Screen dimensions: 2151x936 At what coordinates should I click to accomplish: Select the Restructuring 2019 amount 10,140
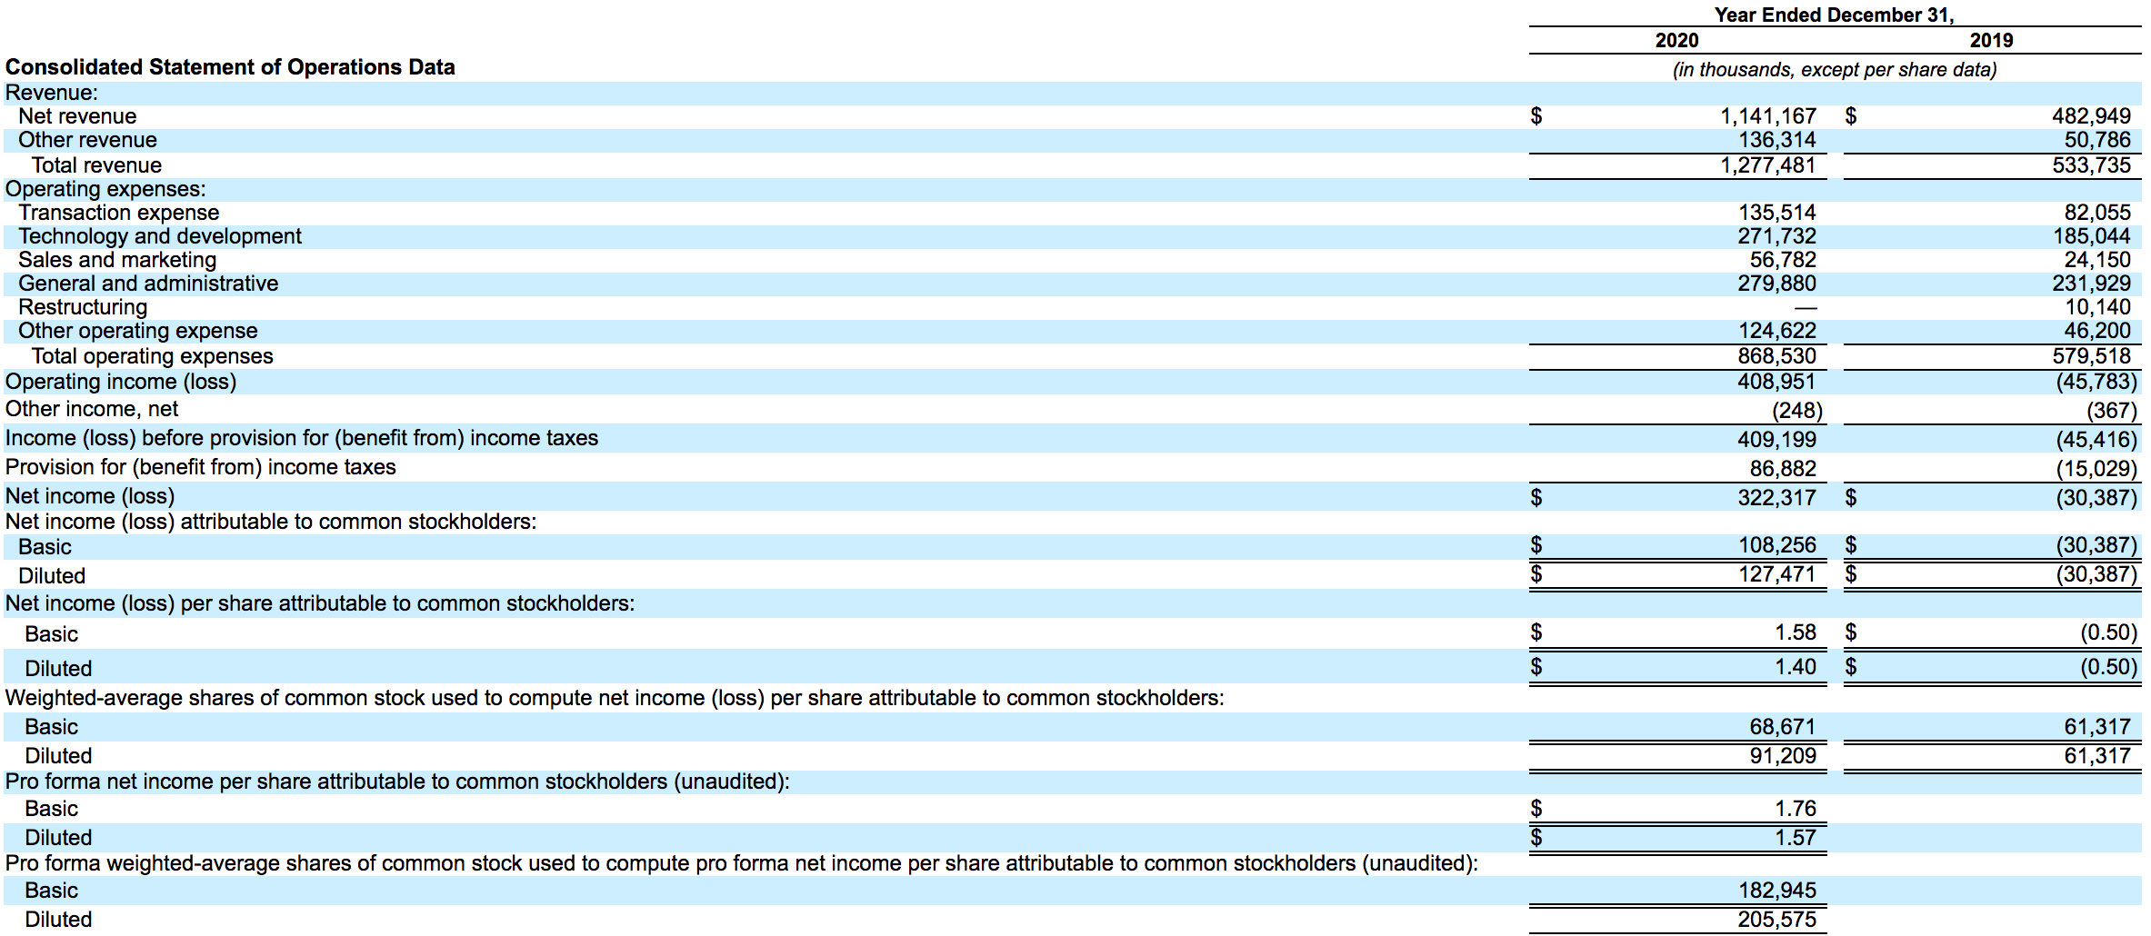pyautogui.click(x=2097, y=307)
